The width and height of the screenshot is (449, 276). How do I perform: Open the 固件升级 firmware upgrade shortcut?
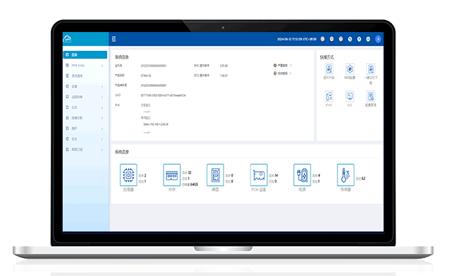click(329, 70)
